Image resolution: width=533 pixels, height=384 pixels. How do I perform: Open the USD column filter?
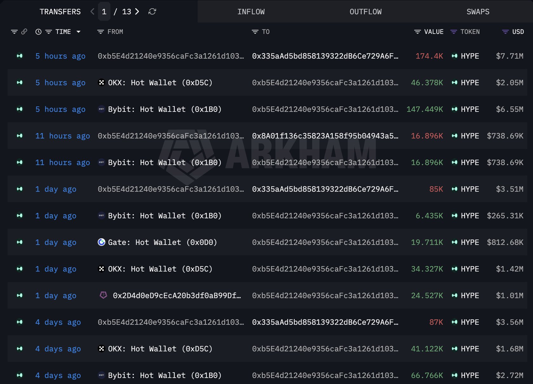[505, 32]
